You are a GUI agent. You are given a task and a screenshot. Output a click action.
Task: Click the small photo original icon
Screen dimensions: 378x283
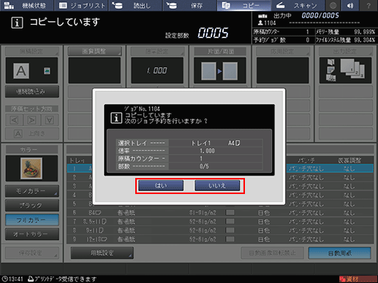(x=47, y=71)
